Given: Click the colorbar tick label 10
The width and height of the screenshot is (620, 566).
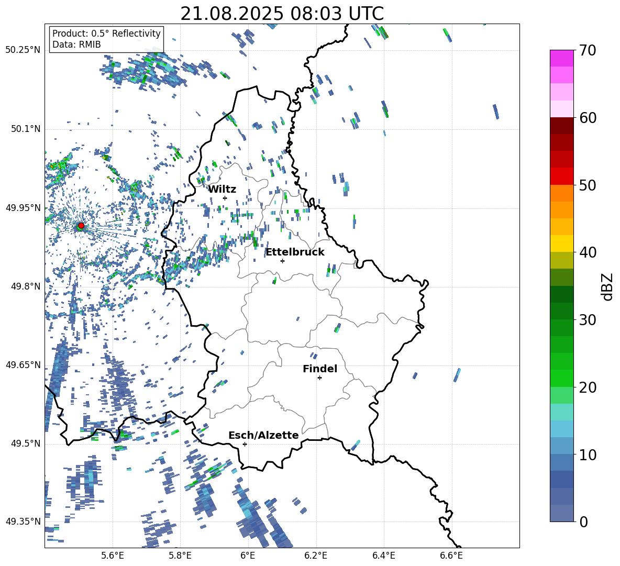Looking at the screenshot, I should tap(588, 454).
